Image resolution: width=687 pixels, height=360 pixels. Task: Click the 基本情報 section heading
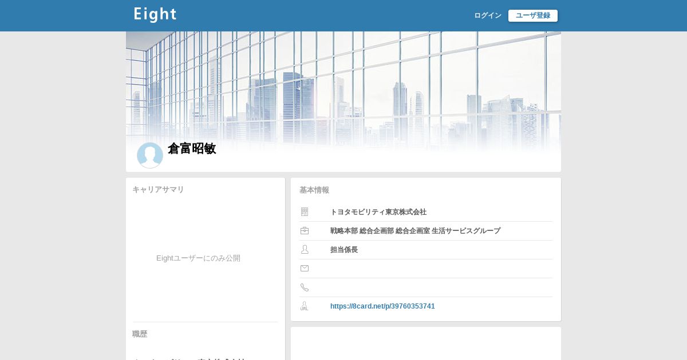pyautogui.click(x=314, y=190)
